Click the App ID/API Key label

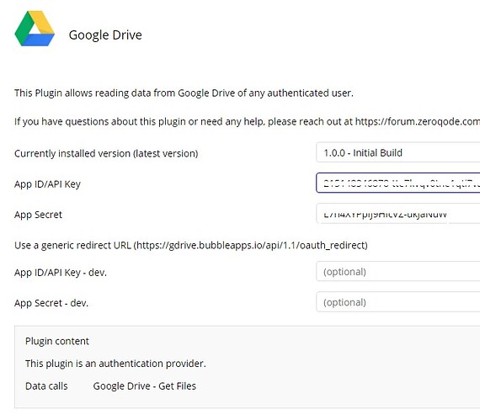click(47, 184)
